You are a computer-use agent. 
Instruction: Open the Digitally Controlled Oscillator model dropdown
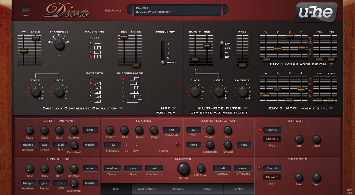121,108
